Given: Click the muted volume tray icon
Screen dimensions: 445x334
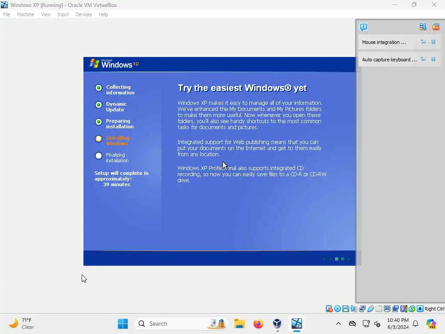Looking at the screenshot, I should click(377, 324).
